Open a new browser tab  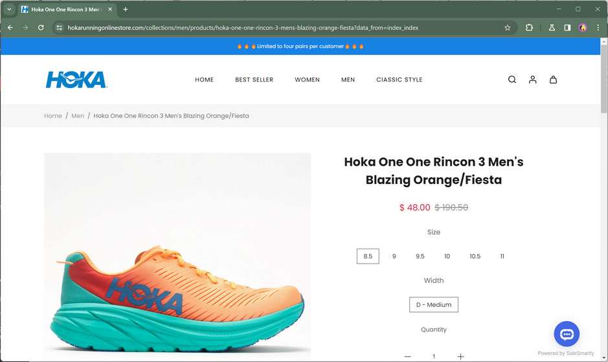125,9
